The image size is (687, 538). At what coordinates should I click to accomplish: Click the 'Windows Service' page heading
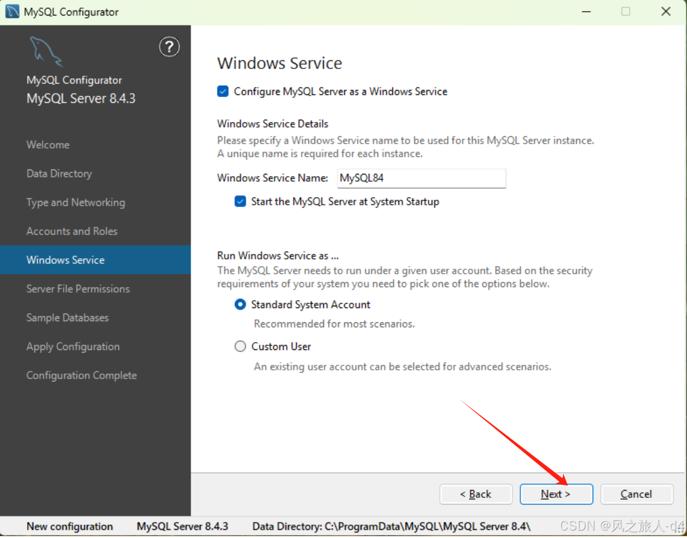coord(279,63)
